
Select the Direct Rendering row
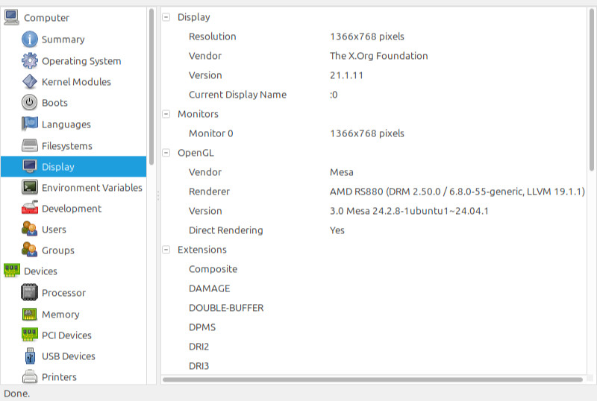374,230
